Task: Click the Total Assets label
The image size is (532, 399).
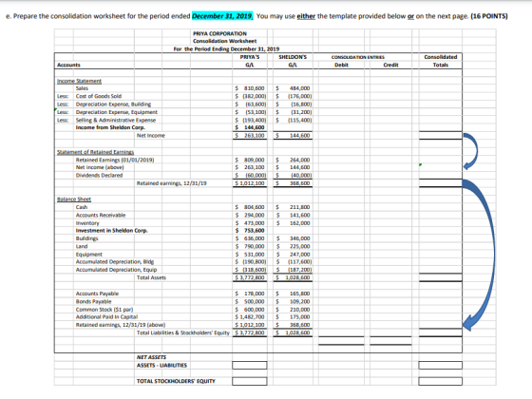Action: (151, 277)
